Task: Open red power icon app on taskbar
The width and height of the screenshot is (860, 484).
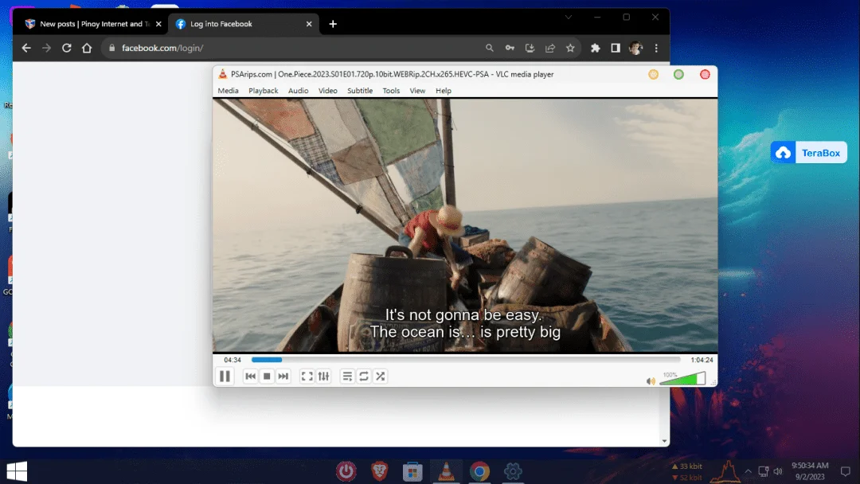Action: (346, 471)
